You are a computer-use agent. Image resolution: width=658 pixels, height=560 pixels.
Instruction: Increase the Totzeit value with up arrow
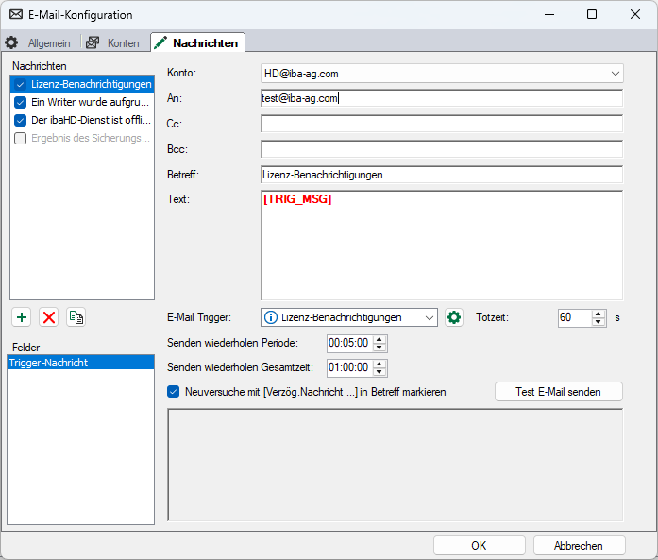[x=598, y=314]
